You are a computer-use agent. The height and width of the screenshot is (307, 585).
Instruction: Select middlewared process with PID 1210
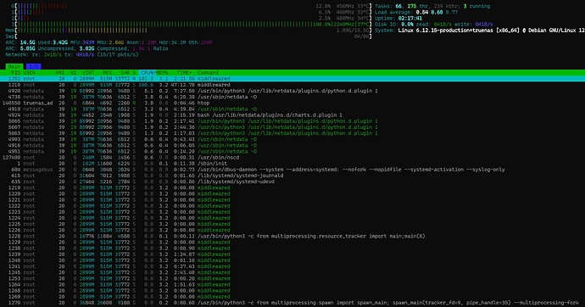[x=292, y=85]
